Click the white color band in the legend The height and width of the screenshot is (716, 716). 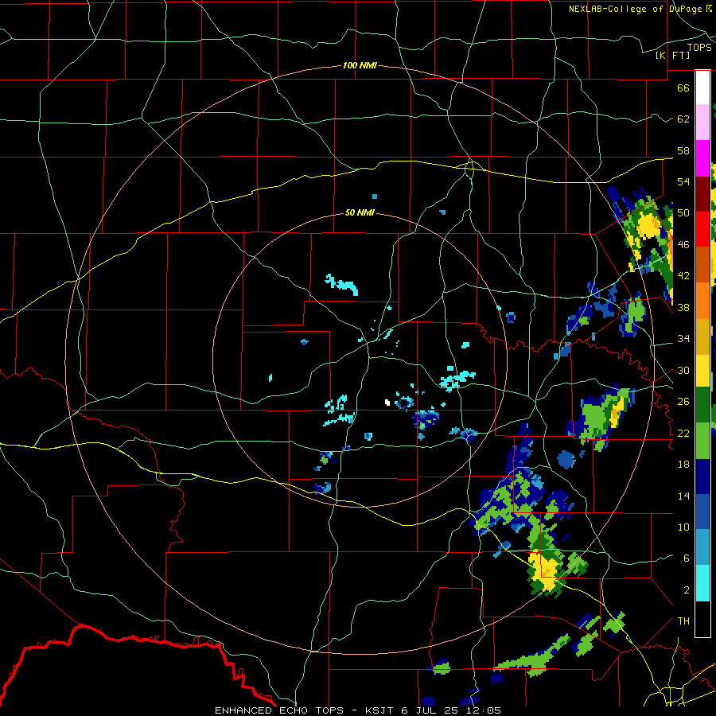tap(702, 88)
